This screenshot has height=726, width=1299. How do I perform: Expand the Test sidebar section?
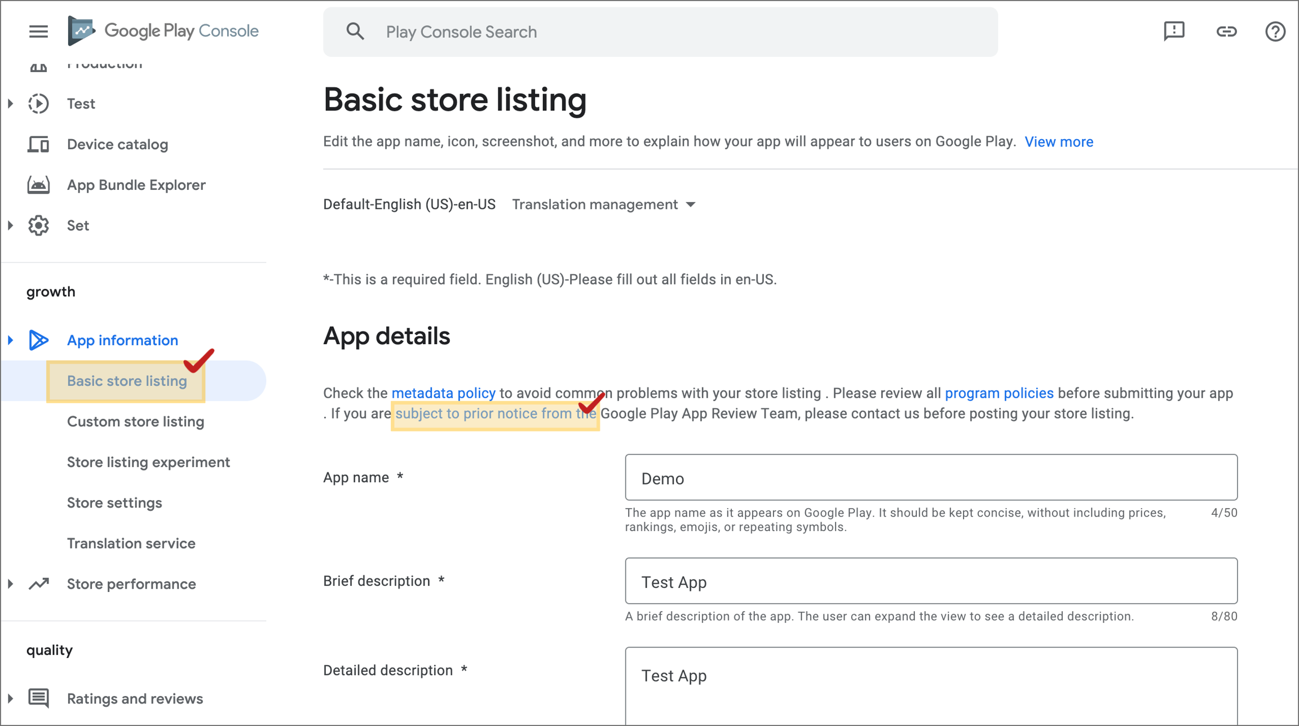click(11, 104)
